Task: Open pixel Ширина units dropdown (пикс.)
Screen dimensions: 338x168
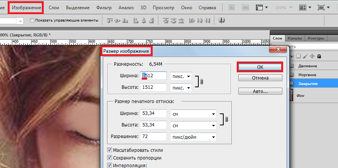Action: coord(181,76)
